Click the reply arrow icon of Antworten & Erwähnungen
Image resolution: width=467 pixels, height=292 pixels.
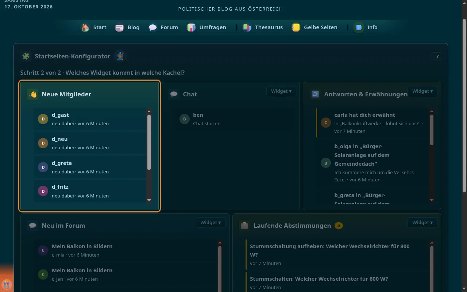click(315, 94)
